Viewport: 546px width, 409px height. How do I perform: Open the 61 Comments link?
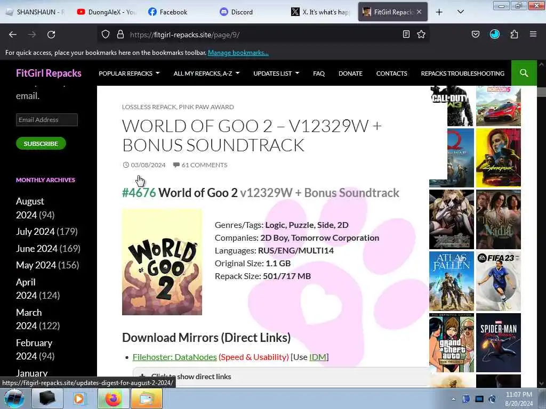[204, 165]
